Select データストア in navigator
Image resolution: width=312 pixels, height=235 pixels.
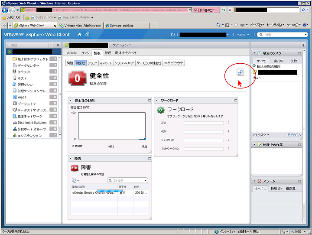[27, 104]
